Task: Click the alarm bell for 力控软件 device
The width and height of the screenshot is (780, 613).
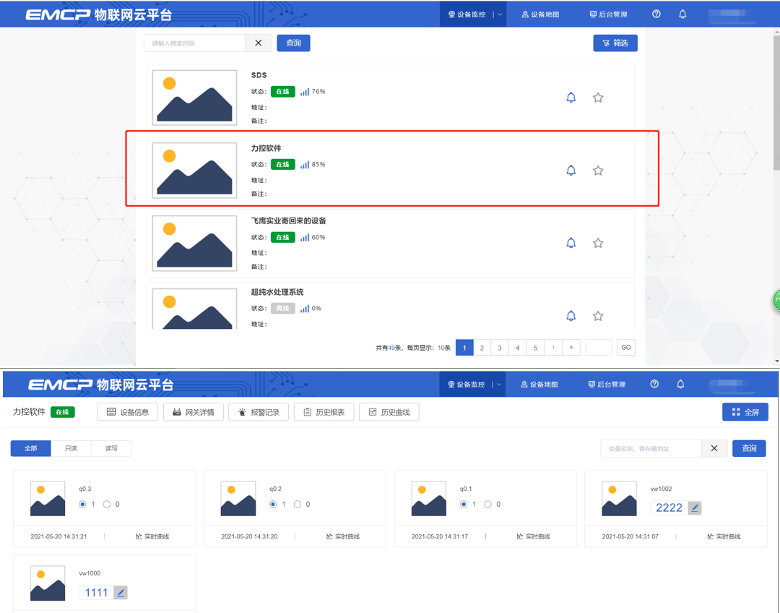Action: (x=571, y=171)
